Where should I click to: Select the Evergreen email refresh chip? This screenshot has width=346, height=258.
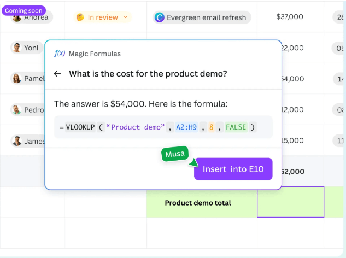pyautogui.click(x=202, y=17)
